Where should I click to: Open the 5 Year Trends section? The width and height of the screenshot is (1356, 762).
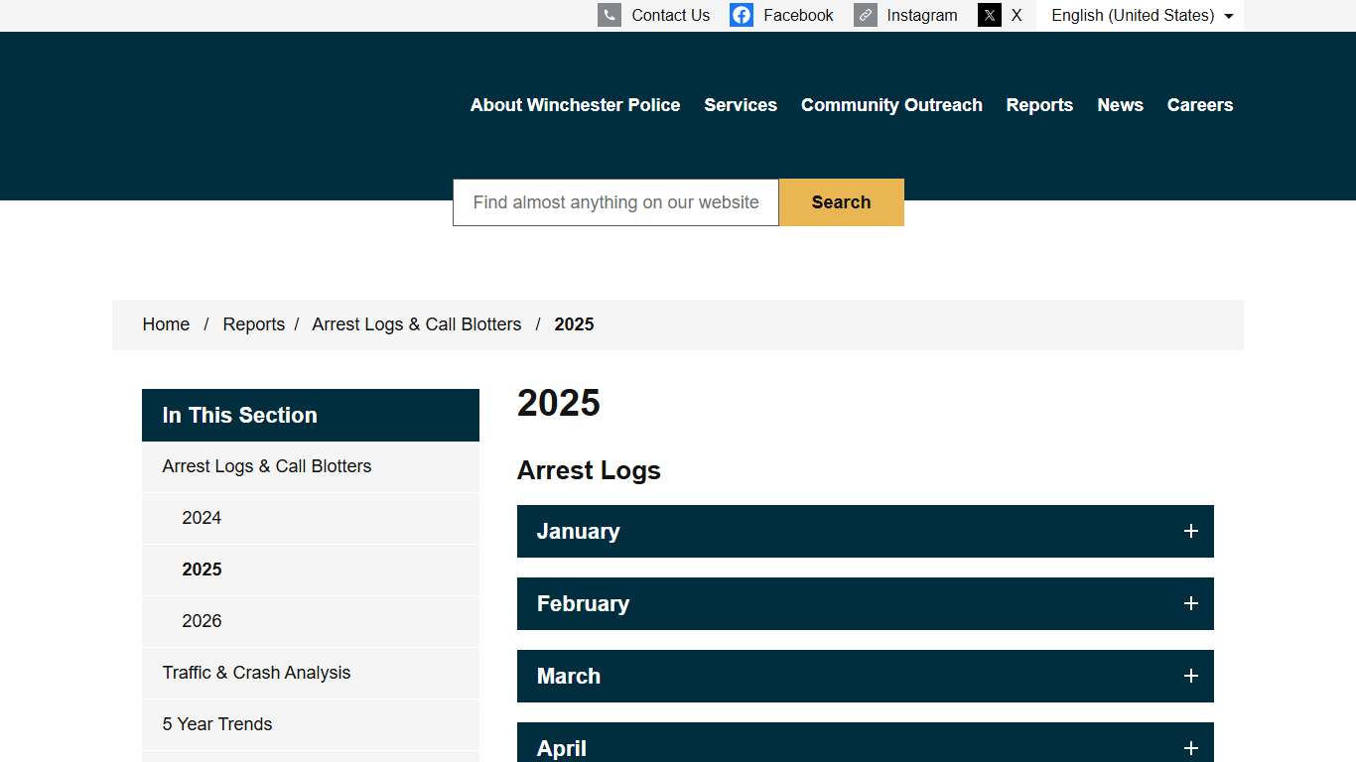tap(217, 723)
